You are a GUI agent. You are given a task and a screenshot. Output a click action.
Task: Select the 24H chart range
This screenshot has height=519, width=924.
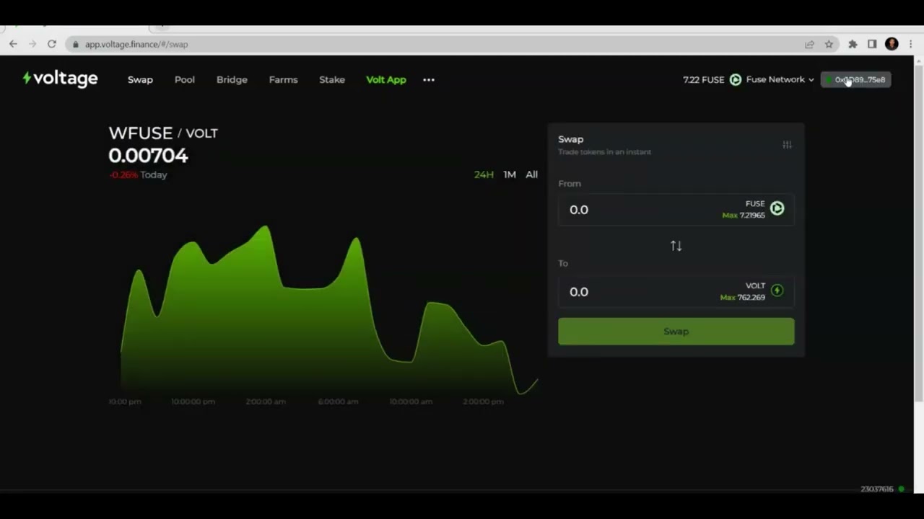point(484,174)
